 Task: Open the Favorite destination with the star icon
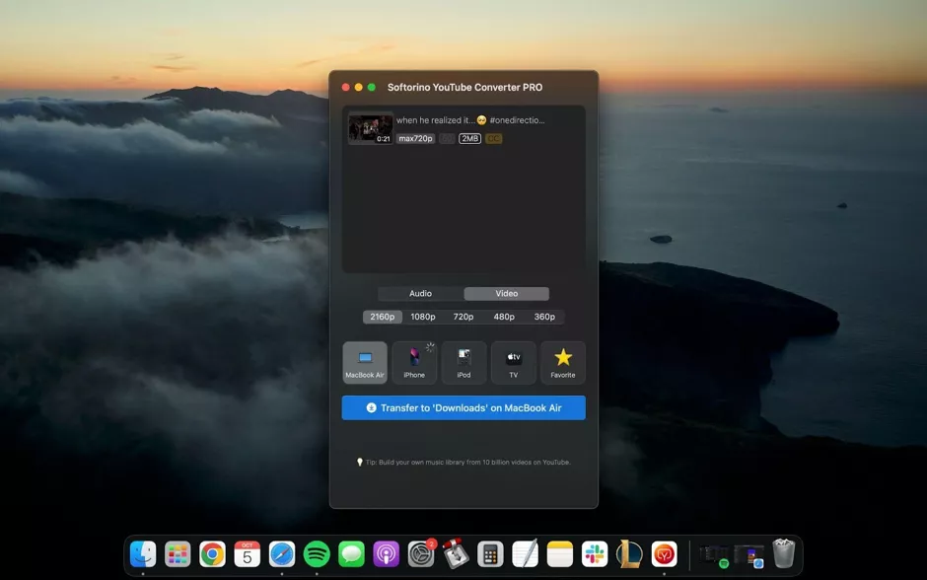(x=563, y=362)
